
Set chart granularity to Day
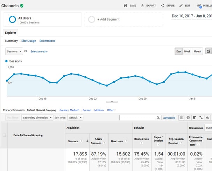click(x=178, y=51)
